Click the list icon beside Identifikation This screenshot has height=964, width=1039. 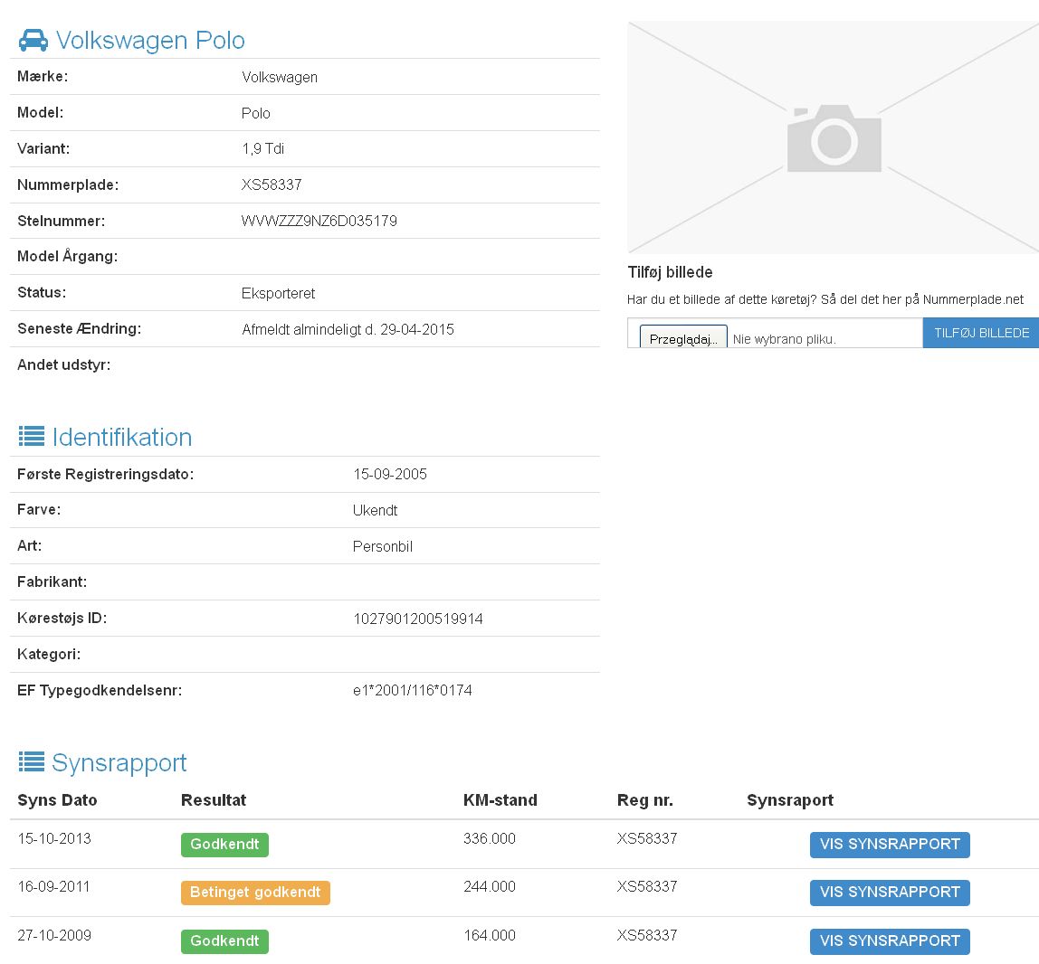click(32, 436)
